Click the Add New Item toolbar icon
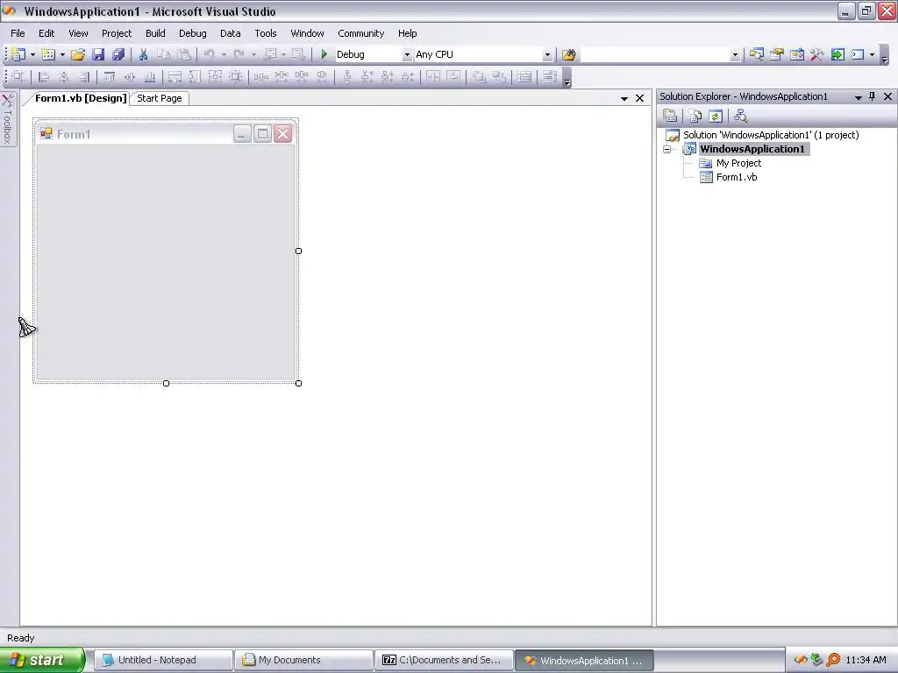Screen dimensions: 898x673 pos(49,54)
